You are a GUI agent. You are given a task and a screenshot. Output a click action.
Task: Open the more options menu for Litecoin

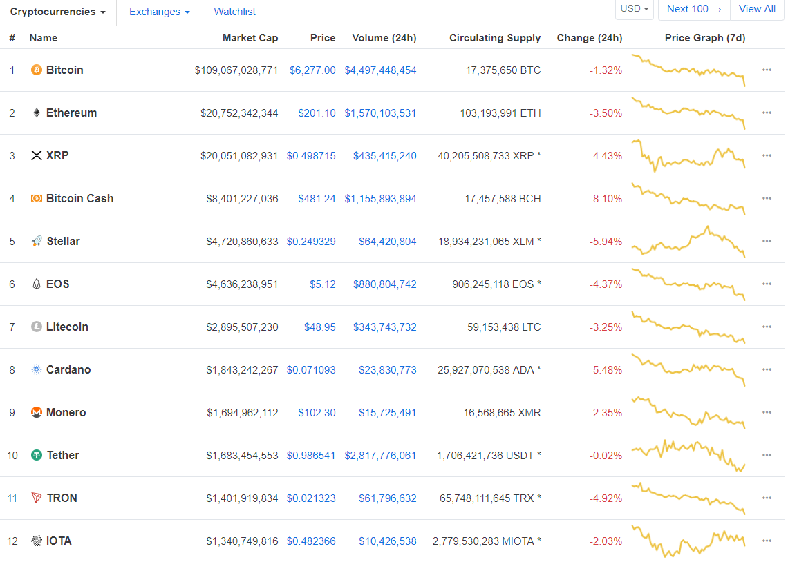pos(767,327)
